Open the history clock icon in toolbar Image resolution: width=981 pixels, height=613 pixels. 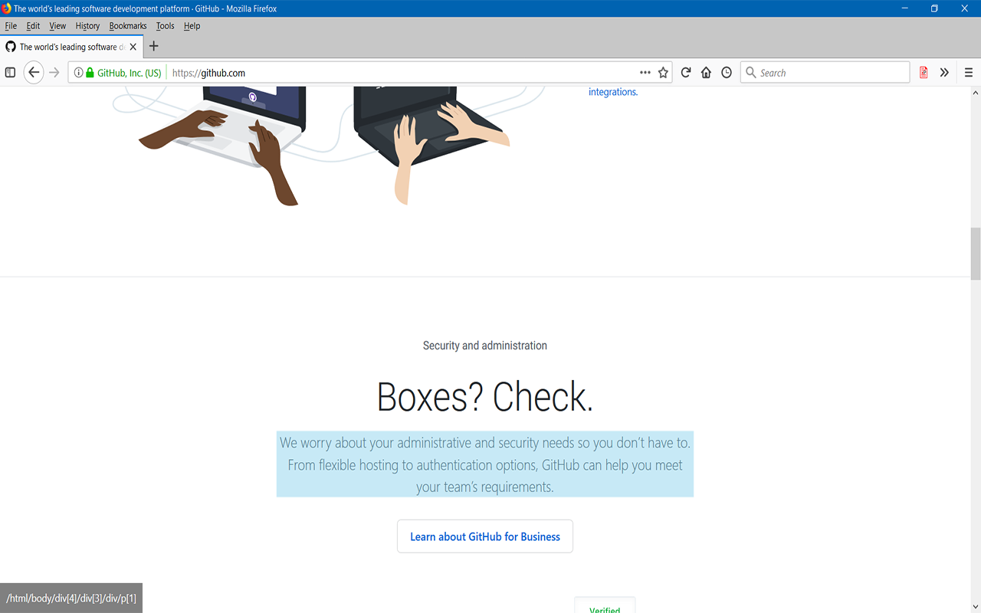click(x=727, y=73)
